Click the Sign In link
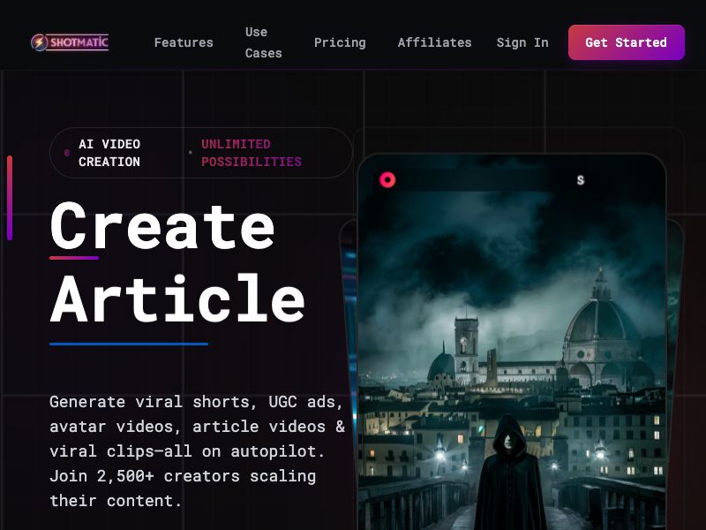Image resolution: width=706 pixels, height=530 pixels. (x=522, y=42)
